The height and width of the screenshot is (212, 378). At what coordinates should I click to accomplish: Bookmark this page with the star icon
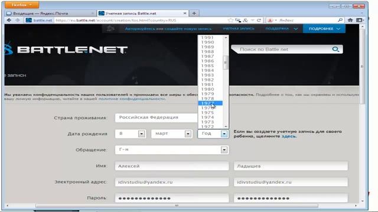click(x=230, y=20)
